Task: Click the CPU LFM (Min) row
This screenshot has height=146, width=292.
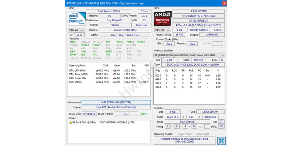Action: pyautogui.click(x=109, y=70)
